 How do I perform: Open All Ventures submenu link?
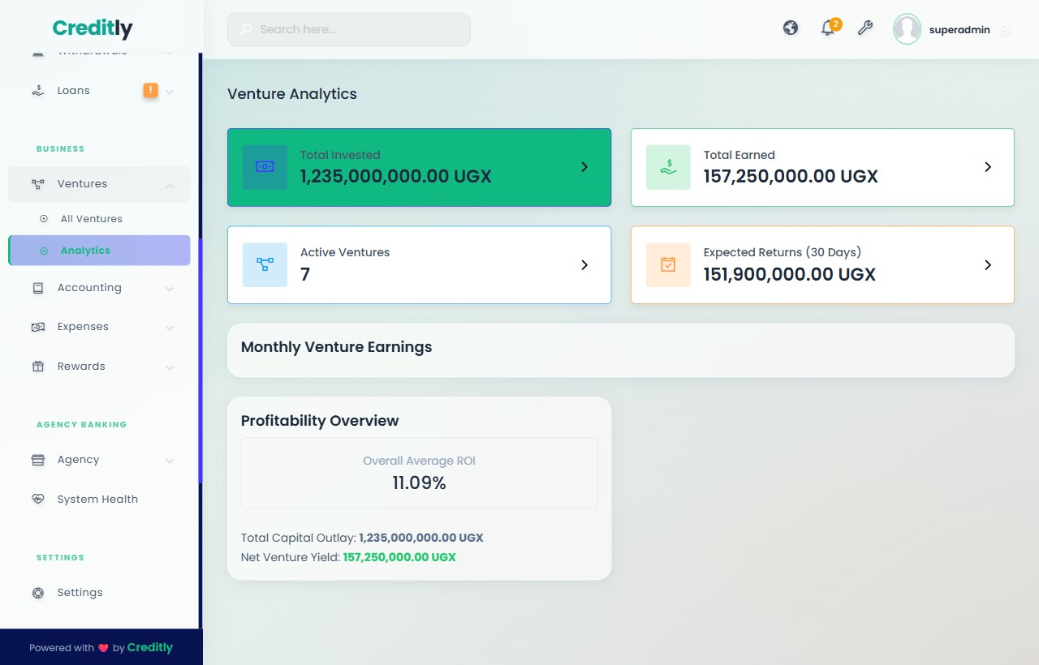coord(92,219)
